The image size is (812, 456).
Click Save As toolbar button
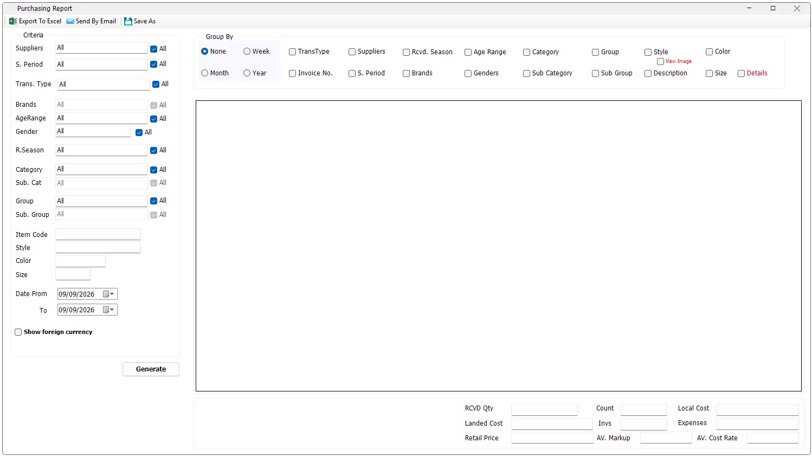click(x=140, y=21)
